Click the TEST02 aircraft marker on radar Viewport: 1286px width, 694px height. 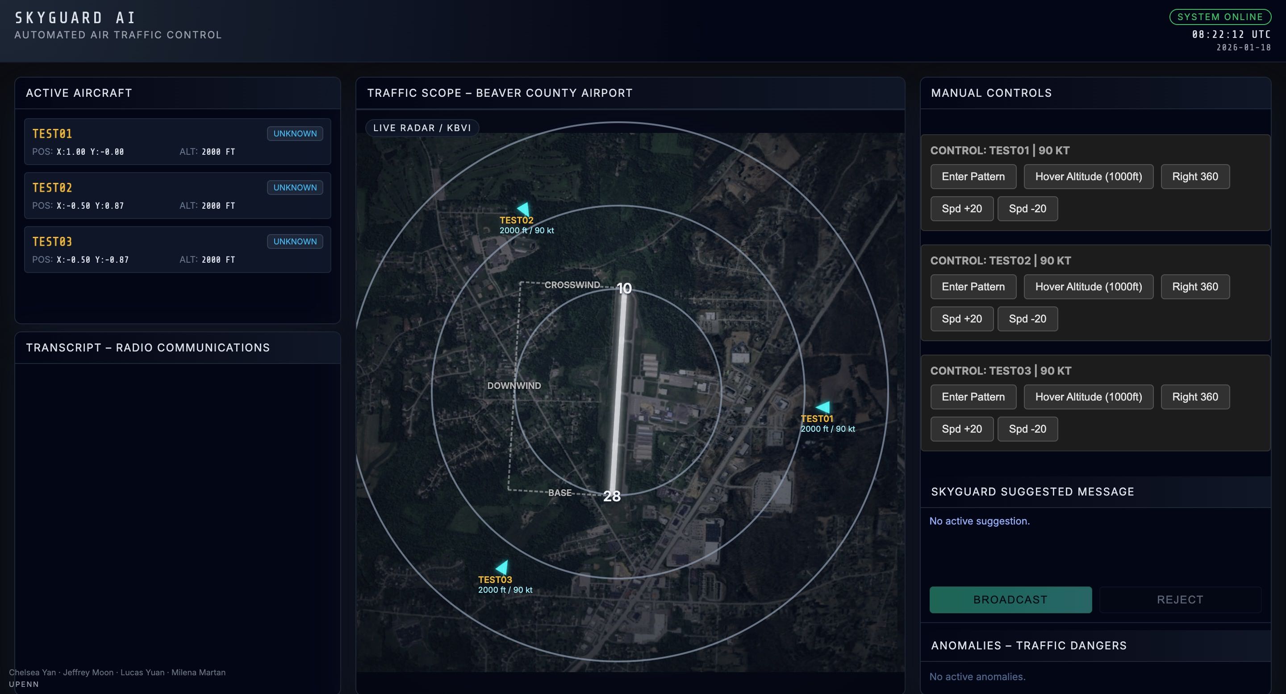point(524,209)
